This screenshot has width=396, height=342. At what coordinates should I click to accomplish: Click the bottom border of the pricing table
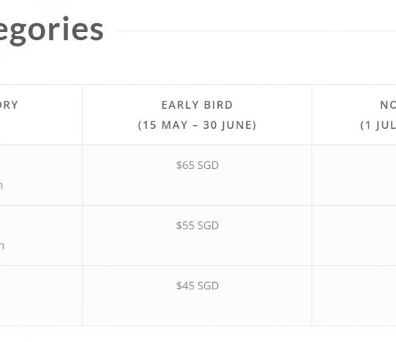point(198,326)
